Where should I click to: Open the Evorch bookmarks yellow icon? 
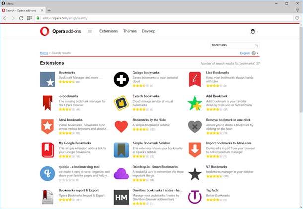tap(121, 103)
